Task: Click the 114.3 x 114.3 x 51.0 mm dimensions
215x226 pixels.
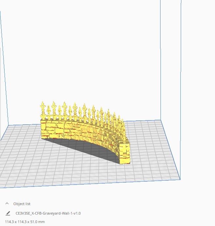Action: [x=25, y=222]
